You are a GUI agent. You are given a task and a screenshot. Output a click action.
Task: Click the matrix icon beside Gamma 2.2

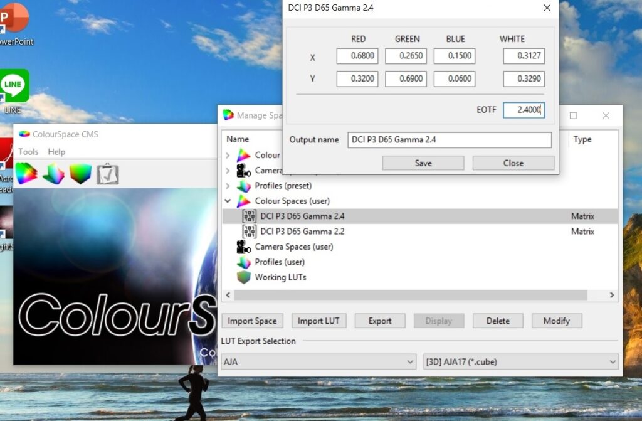click(249, 231)
